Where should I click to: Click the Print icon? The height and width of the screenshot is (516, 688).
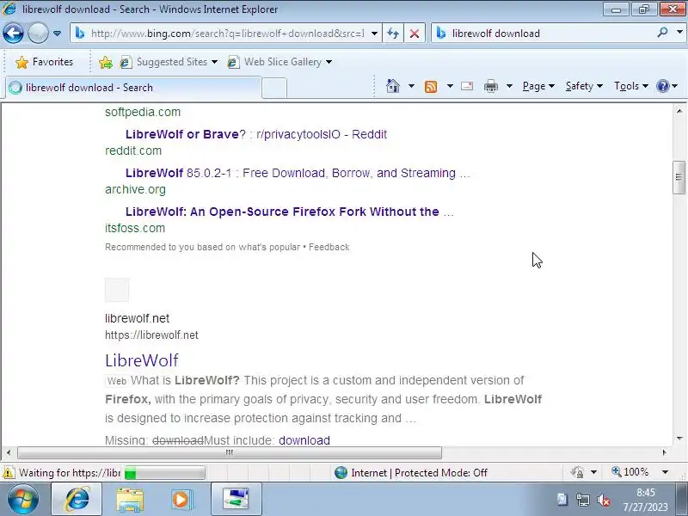click(490, 86)
